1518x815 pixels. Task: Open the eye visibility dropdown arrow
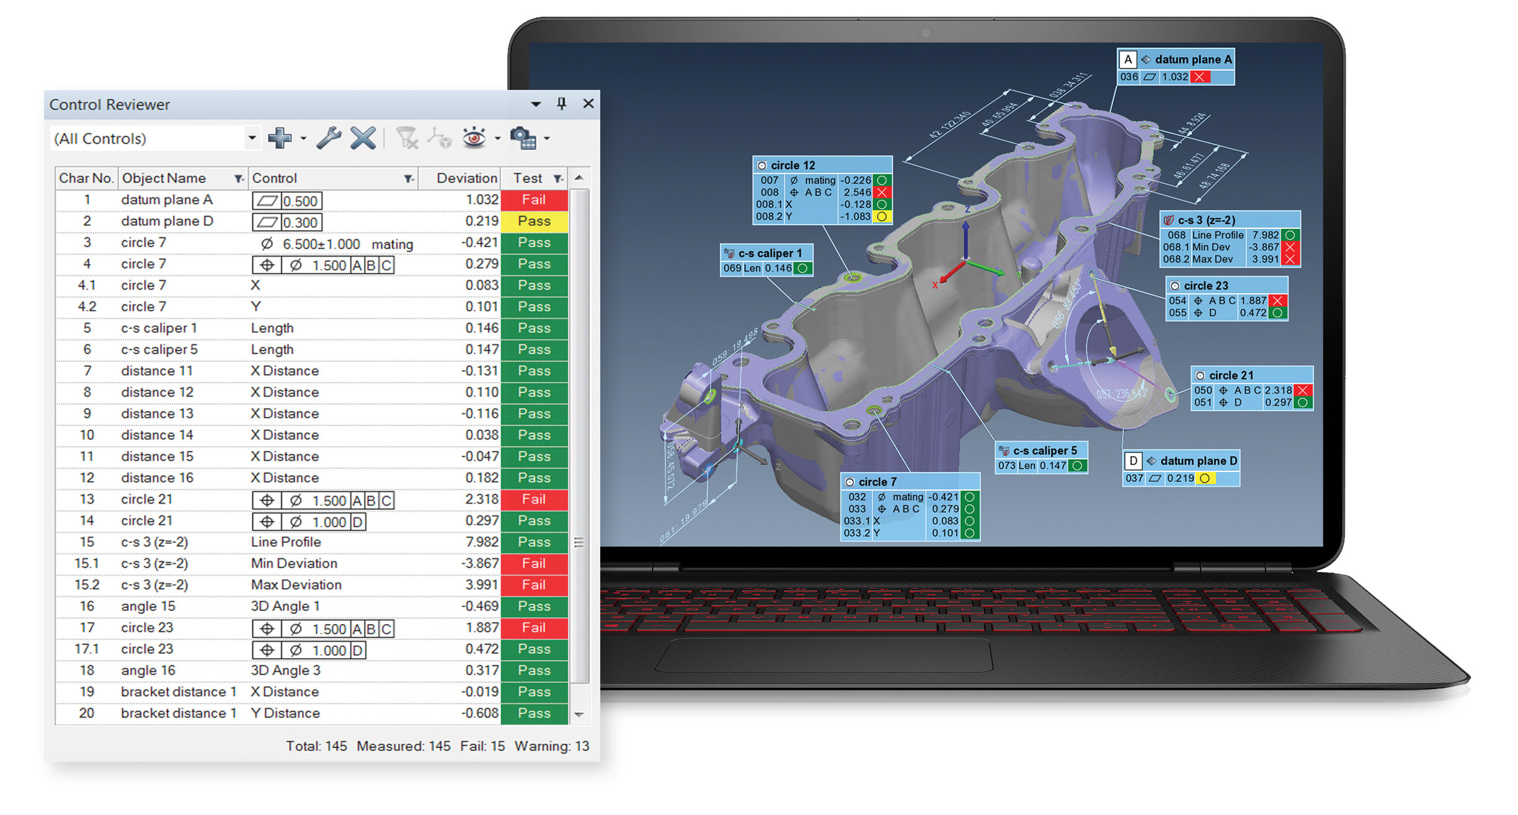(497, 138)
